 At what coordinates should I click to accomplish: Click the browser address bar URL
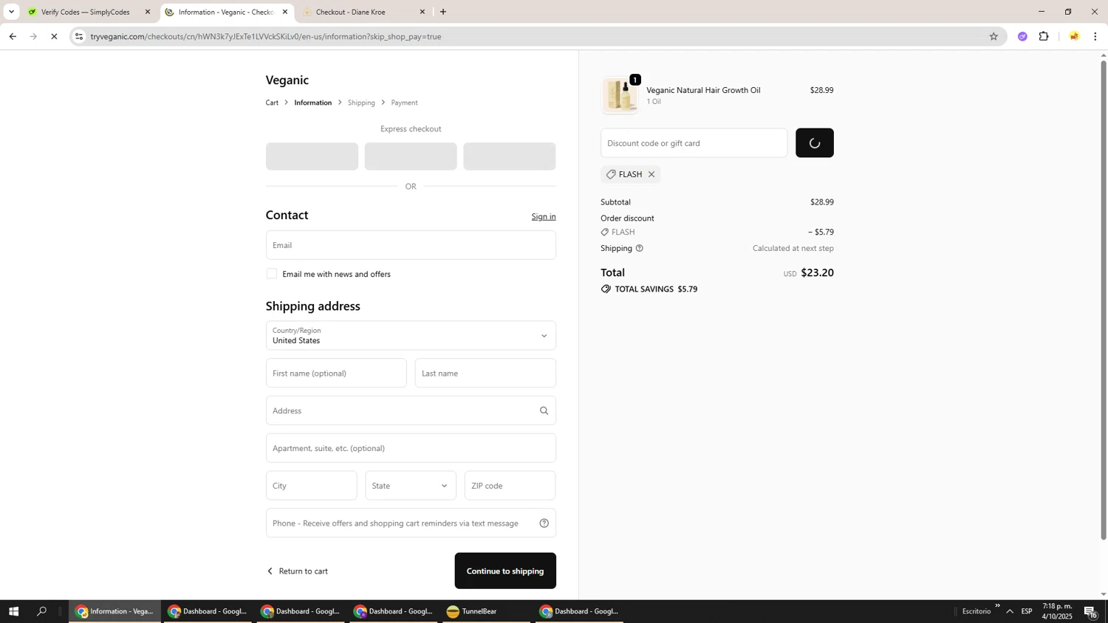[x=266, y=36]
